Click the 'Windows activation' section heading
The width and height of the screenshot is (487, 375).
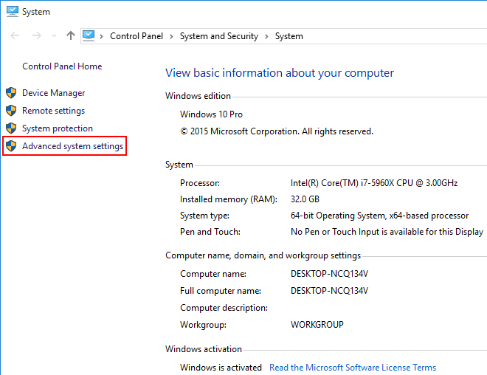[x=204, y=349]
